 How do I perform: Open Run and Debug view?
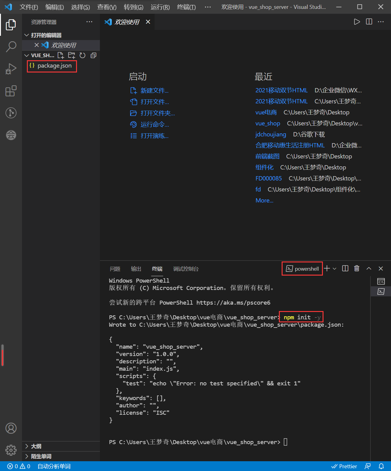[11, 69]
